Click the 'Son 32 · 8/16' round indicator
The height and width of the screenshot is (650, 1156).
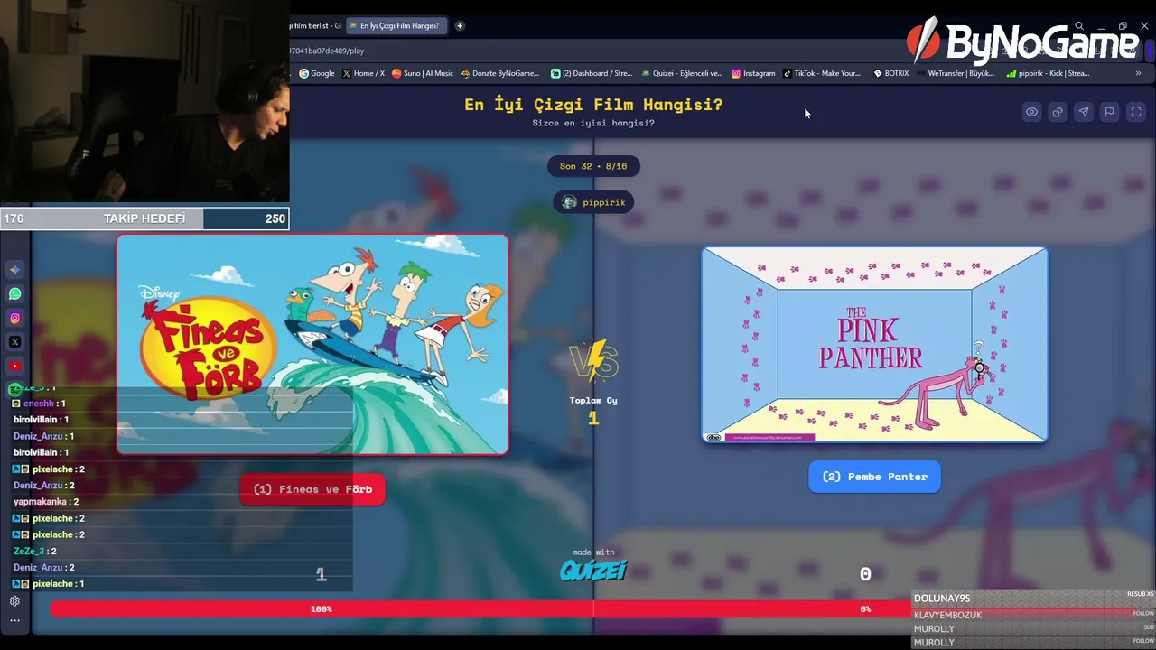[x=593, y=166]
